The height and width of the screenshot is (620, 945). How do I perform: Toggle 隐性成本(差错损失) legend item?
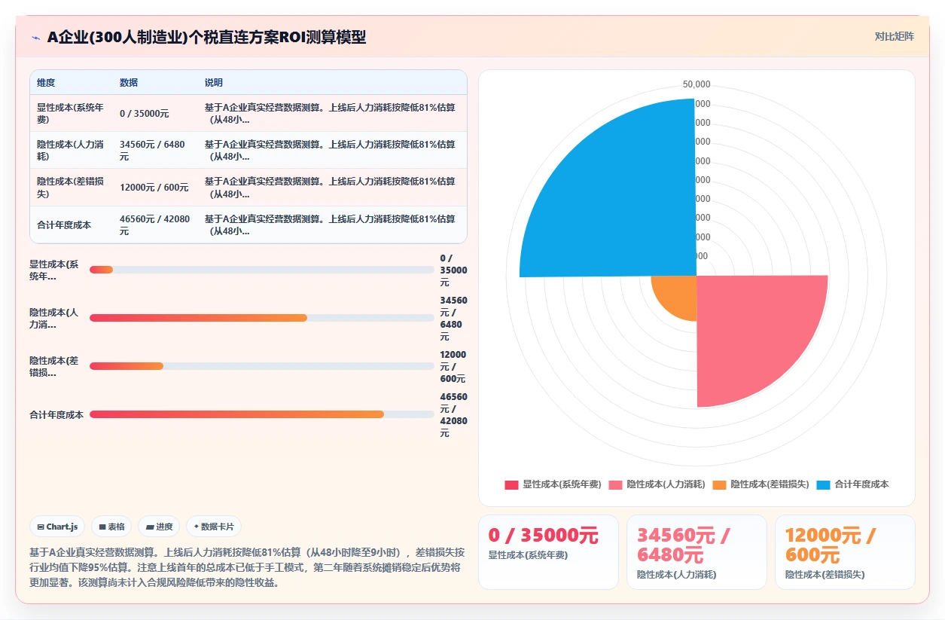(761, 484)
